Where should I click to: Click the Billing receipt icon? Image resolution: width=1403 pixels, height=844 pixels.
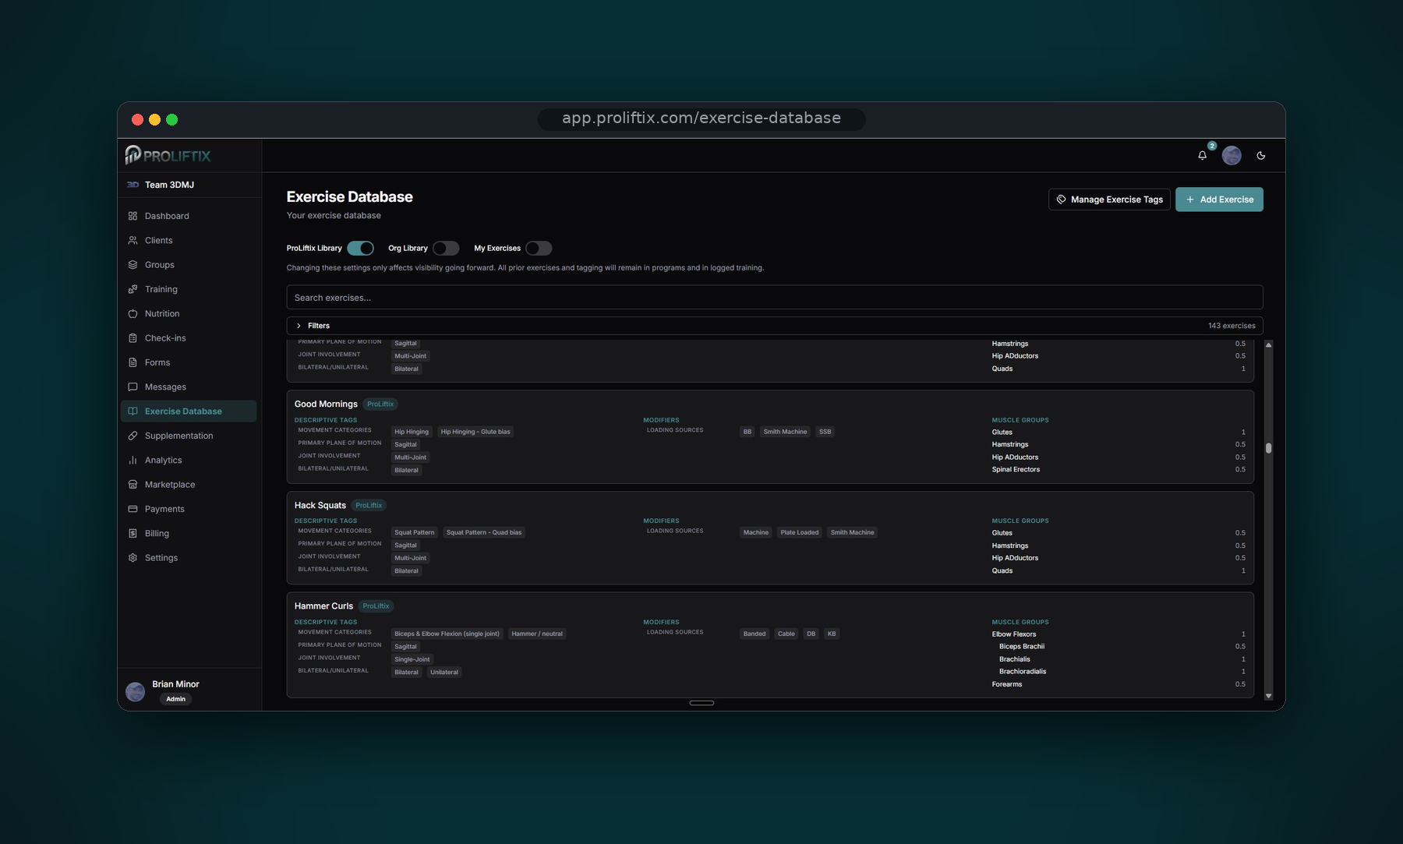pyautogui.click(x=133, y=533)
